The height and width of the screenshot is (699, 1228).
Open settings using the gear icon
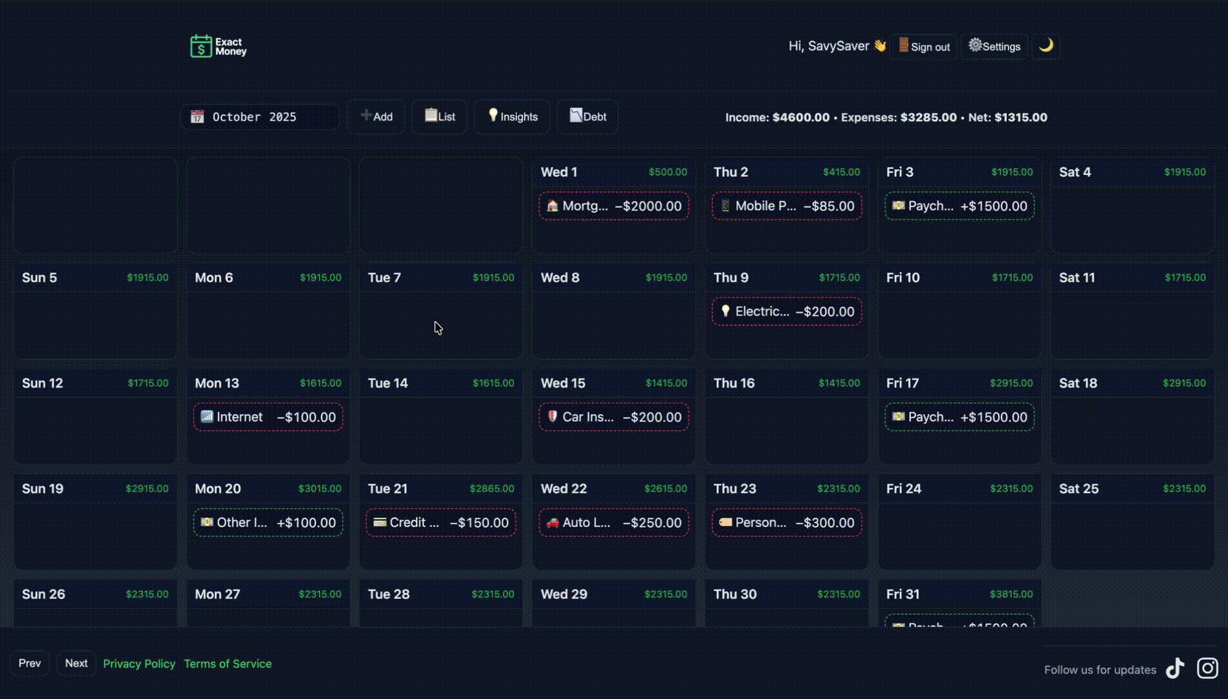click(994, 46)
